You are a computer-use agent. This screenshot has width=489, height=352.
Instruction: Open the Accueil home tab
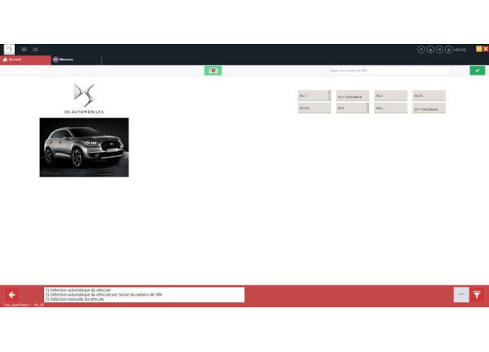tap(24, 59)
